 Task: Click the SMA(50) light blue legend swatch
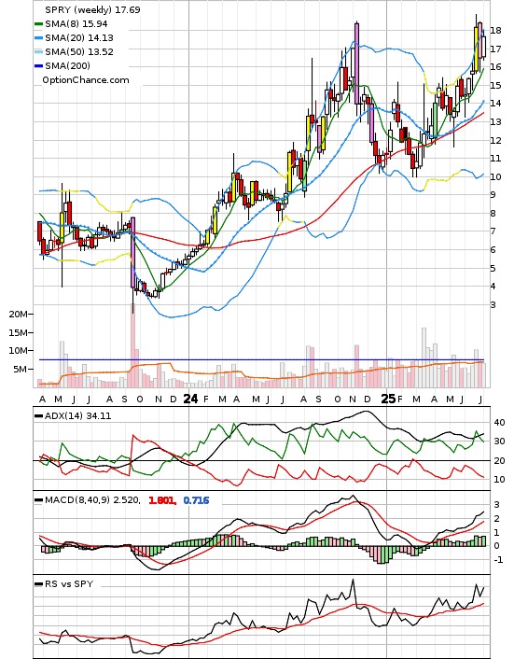tap(38, 51)
